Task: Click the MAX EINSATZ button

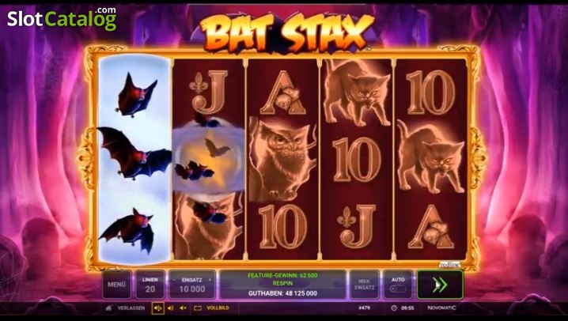Action: click(364, 285)
